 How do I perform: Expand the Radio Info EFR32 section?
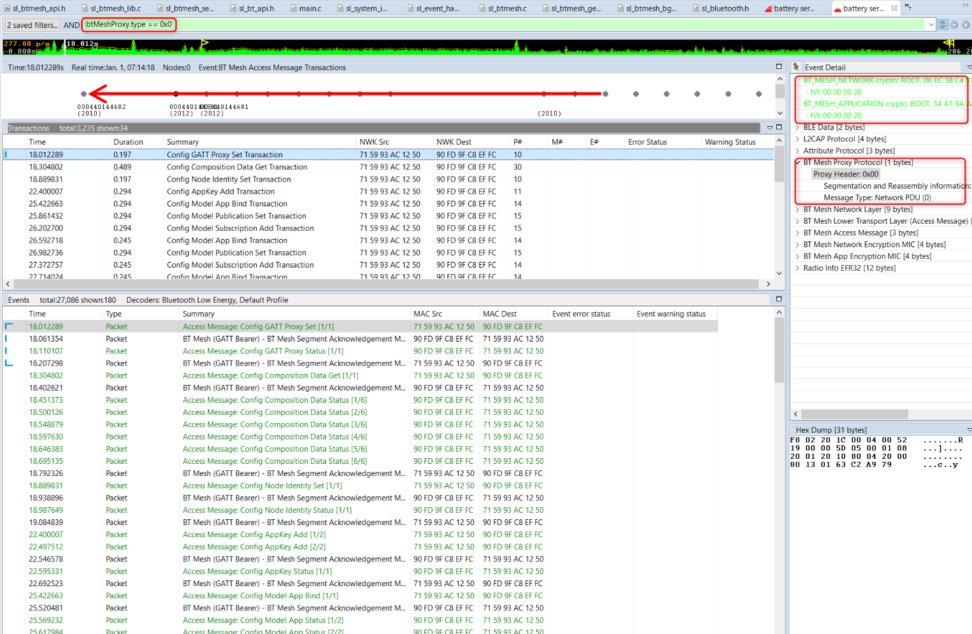(x=798, y=268)
